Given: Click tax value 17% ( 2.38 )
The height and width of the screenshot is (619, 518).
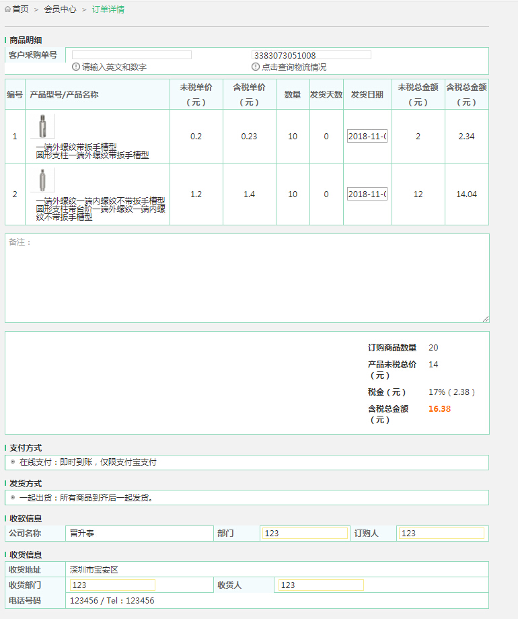Looking at the screenshot, I should pyautogui.click(x=451, y=392).
